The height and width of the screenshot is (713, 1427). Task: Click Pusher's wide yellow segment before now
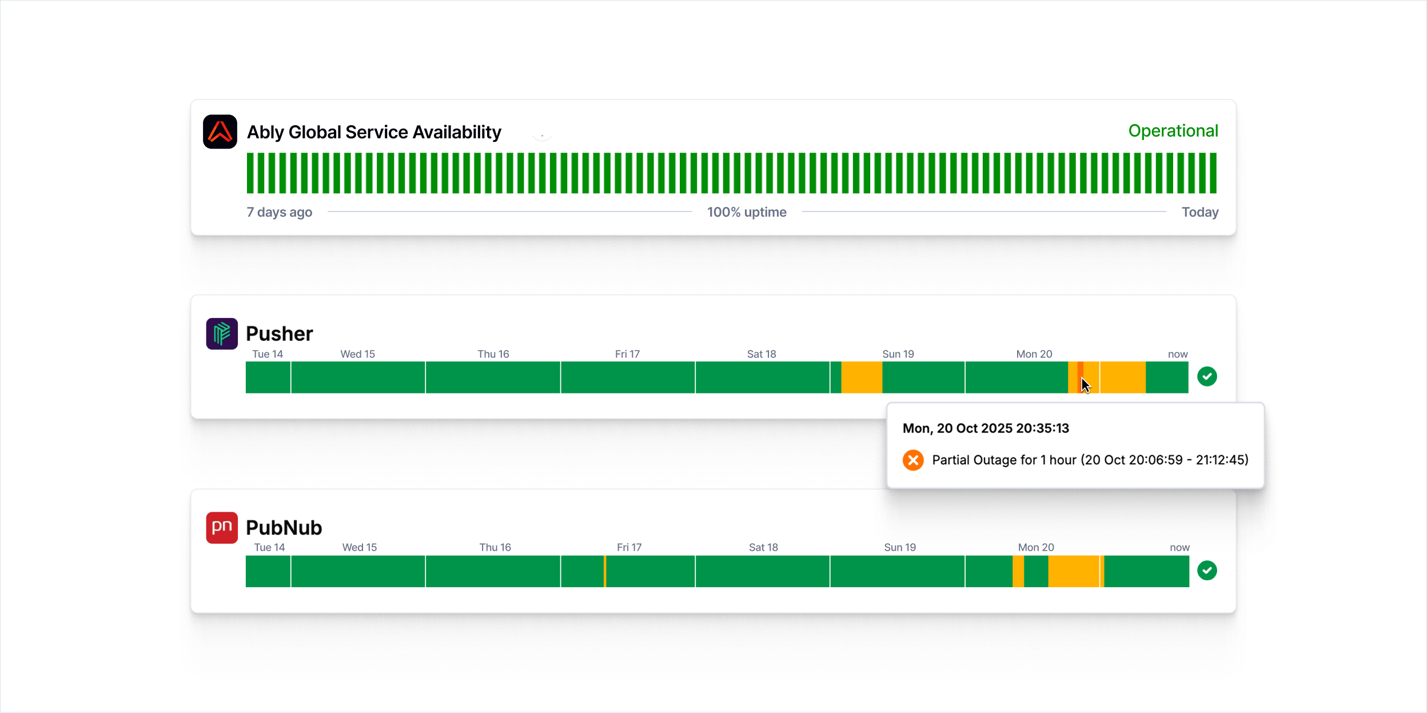point(1122,377)
